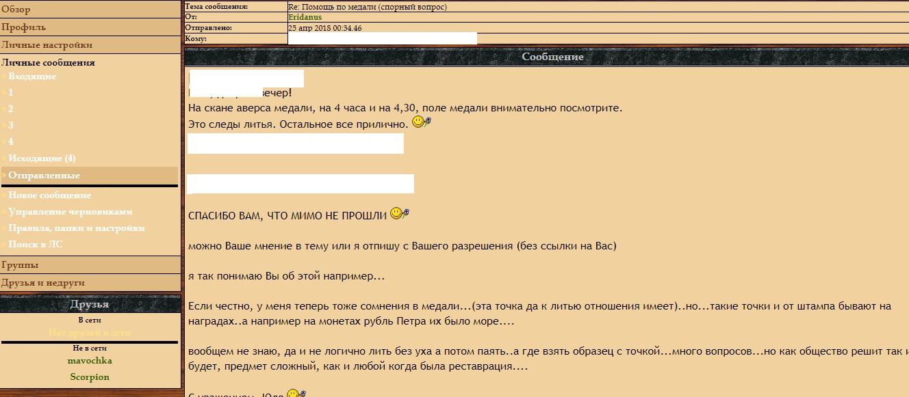Open custom folder named 4

coord(11,141)
